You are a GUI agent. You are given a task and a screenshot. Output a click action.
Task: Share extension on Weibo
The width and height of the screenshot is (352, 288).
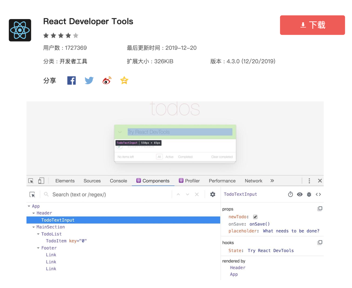click(107, 81)
